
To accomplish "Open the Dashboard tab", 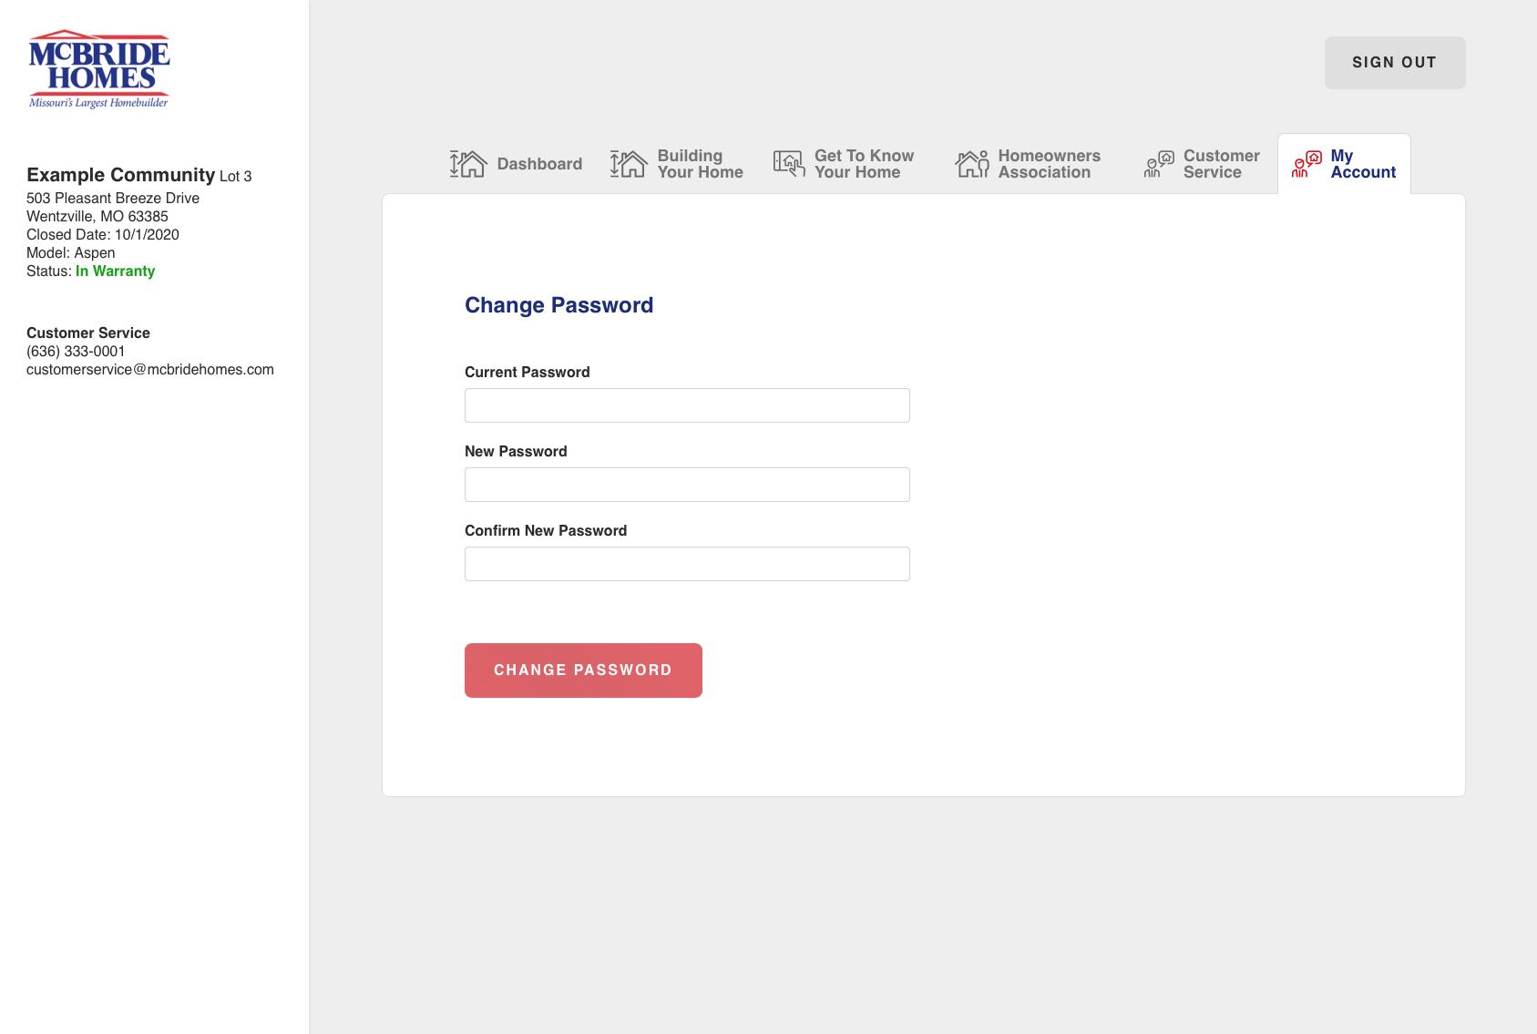I will 539,164.
